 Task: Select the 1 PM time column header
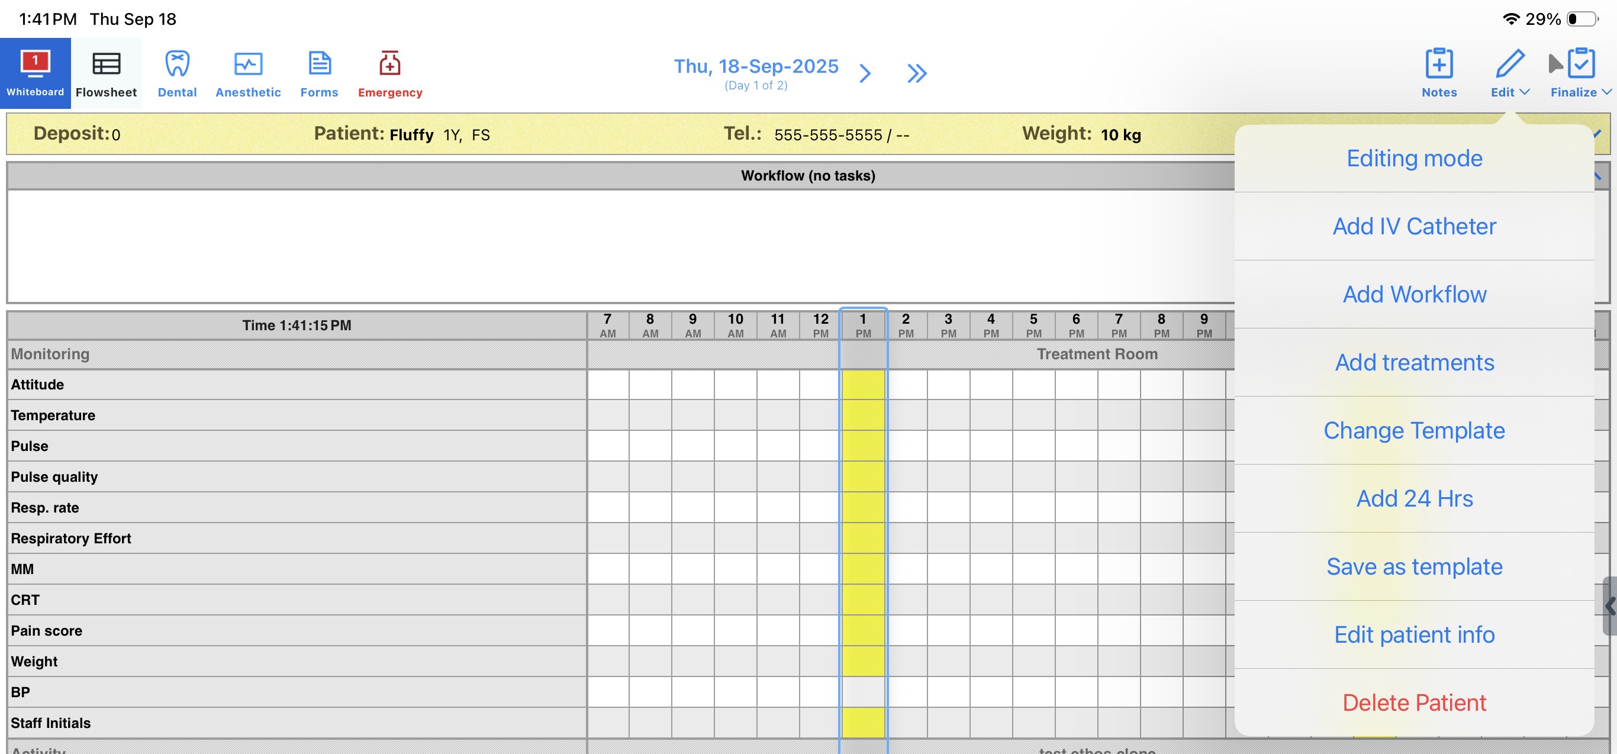[x=863, y=325]
